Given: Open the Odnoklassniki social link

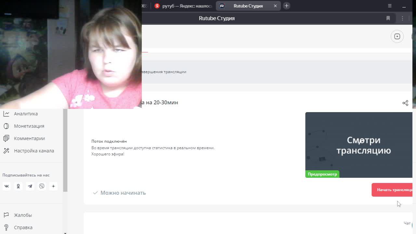Looking at the screenshot, I should [x=18, y=186].
